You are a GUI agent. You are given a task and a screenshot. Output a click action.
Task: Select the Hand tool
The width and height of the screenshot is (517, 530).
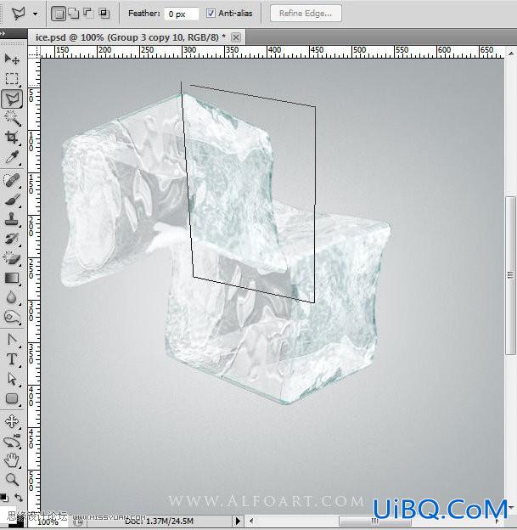click(12, 460)
